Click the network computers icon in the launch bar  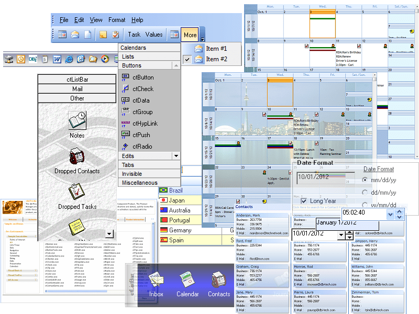pos(9,59)
